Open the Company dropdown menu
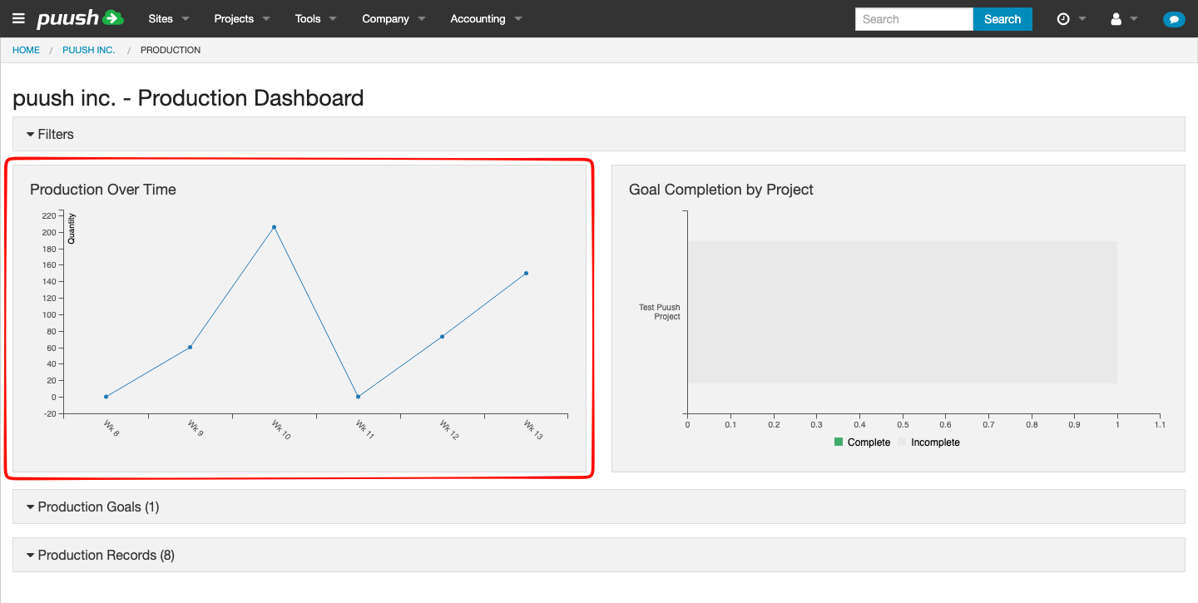 (x=394, y=18)
